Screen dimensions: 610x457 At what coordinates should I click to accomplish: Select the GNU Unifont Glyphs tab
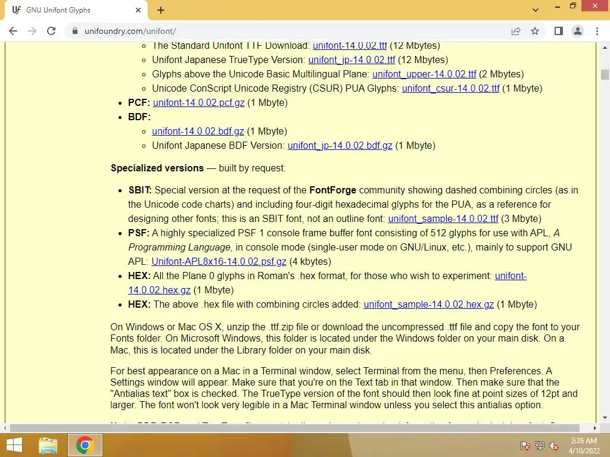[x=76, y=10]
